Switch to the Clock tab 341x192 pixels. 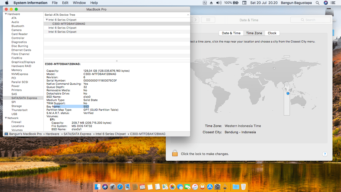coord(272,33)
